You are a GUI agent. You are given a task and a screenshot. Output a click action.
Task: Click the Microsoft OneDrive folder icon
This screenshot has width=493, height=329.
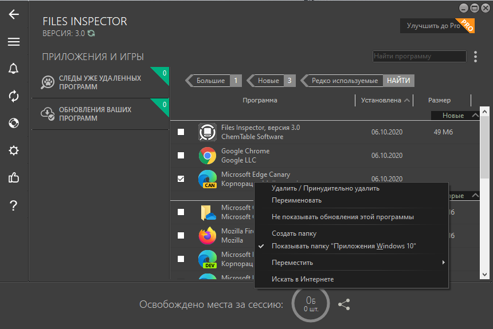[x=208, y=212]
